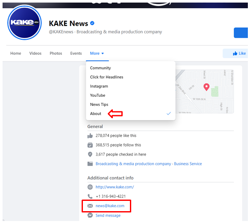Viewport: 250px width, 224px height.
Task: Click the blue verified badge icon
Action: click(92, 23)
